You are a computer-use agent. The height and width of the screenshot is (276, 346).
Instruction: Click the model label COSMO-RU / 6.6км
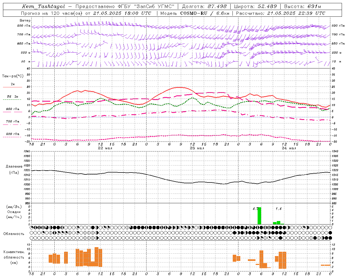click(x=205, y=13)
